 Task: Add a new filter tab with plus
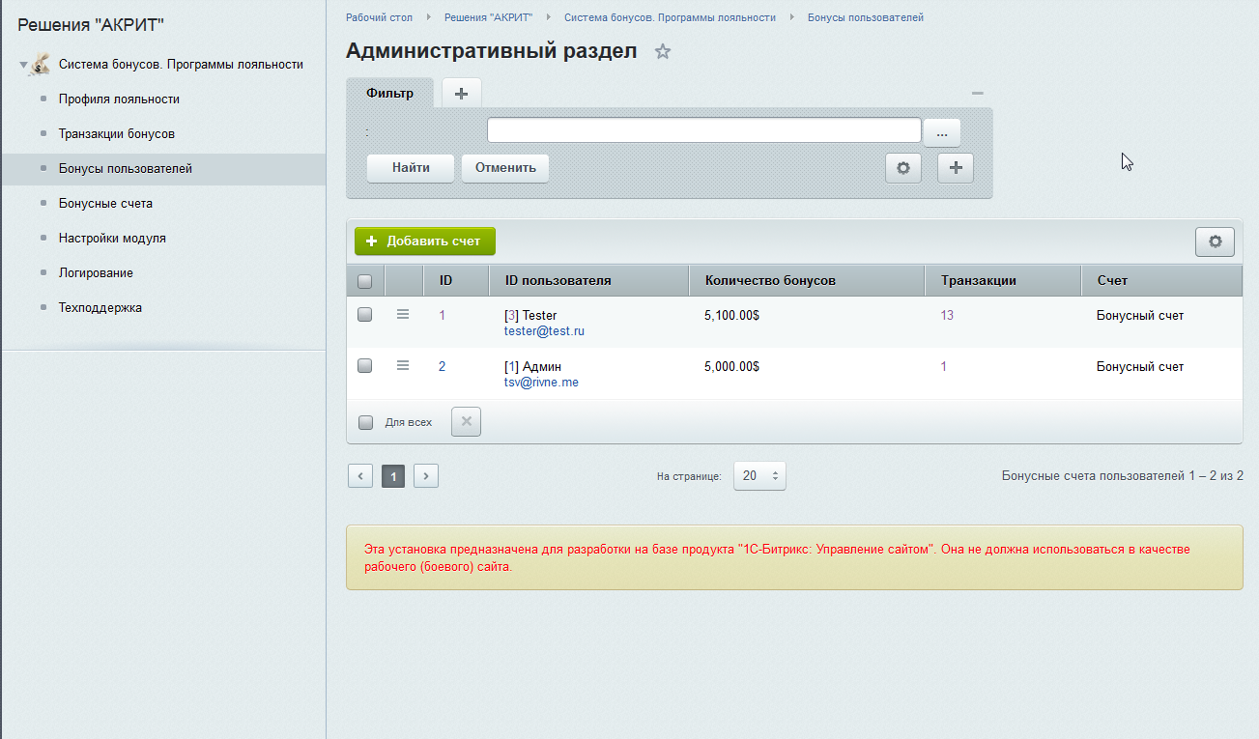(461, 93)
